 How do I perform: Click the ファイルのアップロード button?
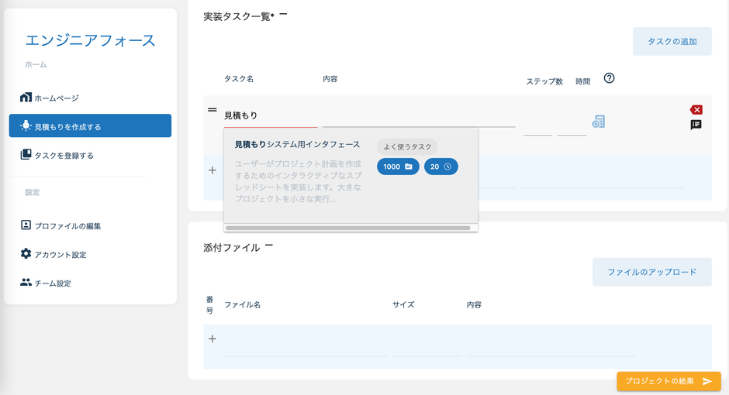click(x=651, y=272)
